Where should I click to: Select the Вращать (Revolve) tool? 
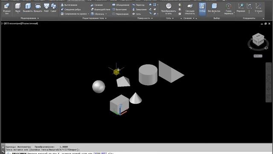coord(38,8)
